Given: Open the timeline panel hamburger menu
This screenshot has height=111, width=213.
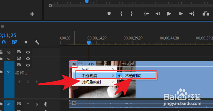Looking at the screenshot, I should (x=2, y=26).
